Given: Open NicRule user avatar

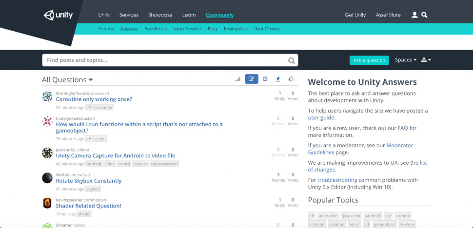Looking at the screenshot, I should coord(47,178).
